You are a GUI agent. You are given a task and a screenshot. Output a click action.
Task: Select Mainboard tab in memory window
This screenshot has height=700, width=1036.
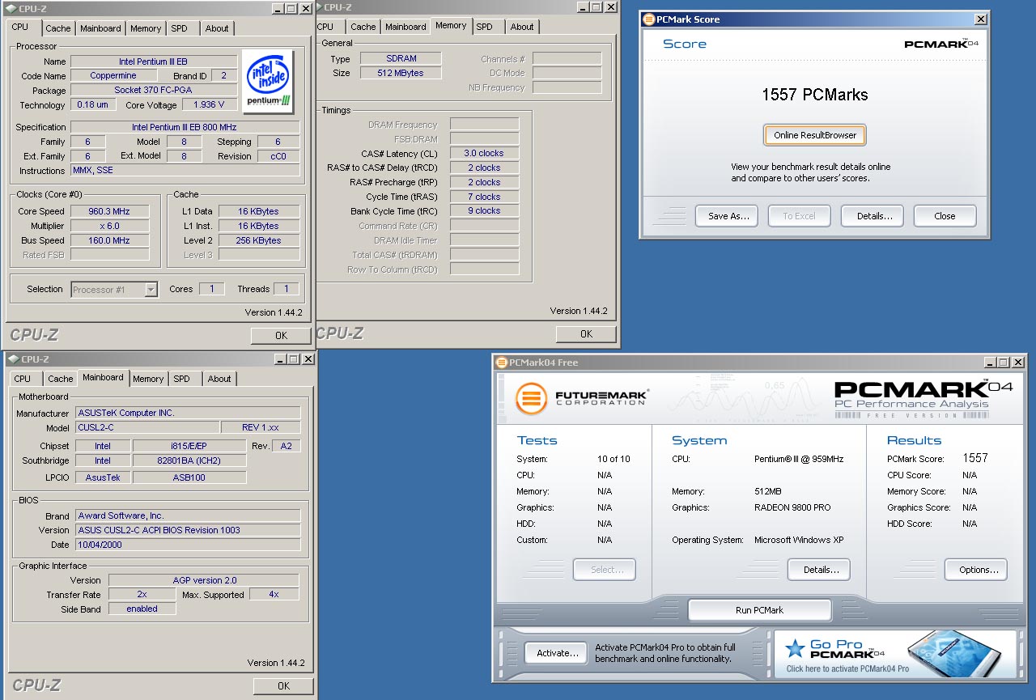(x=405, y=27)
